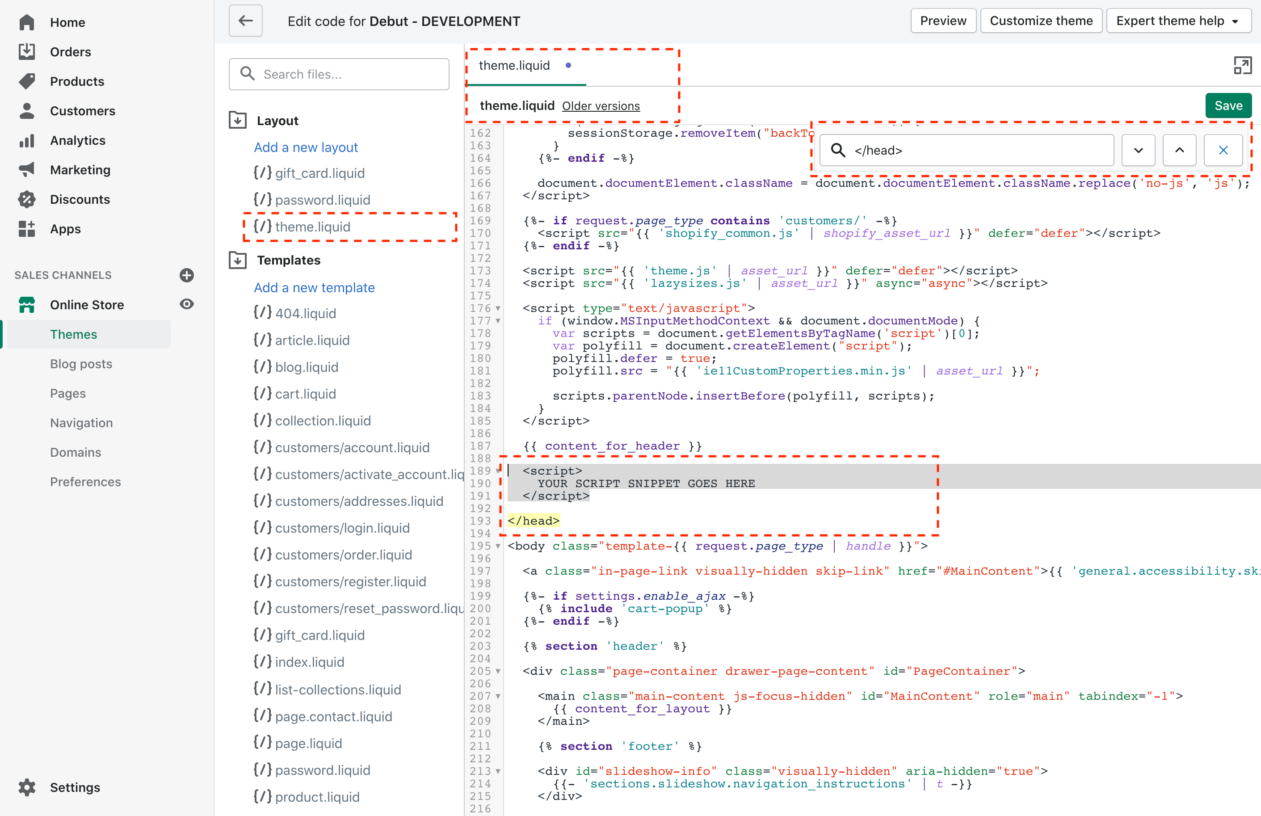Open the Discounts section icon
The height and width of the screenshot is (816, 1261).
[x=26, y=199]
